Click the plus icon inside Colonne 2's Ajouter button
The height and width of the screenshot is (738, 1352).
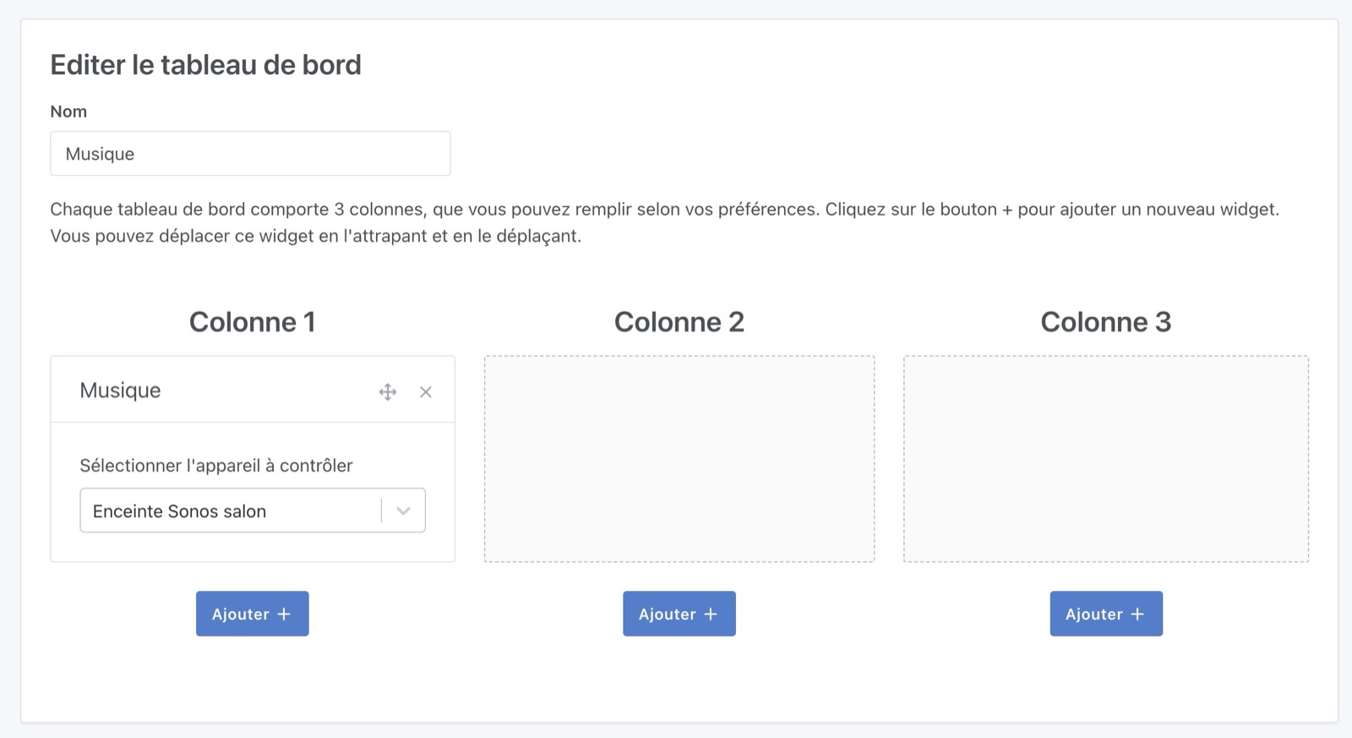pyautogui.click(x=712, y=614)
